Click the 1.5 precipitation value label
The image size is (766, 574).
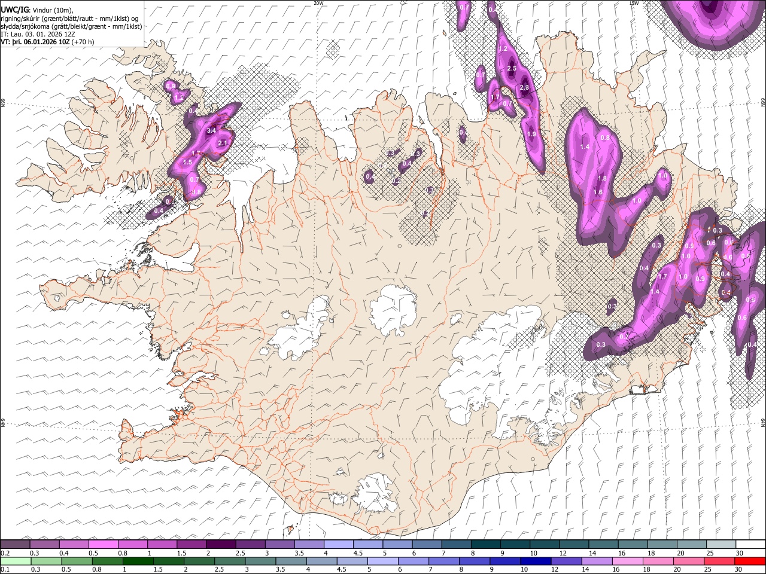[187, 162]
